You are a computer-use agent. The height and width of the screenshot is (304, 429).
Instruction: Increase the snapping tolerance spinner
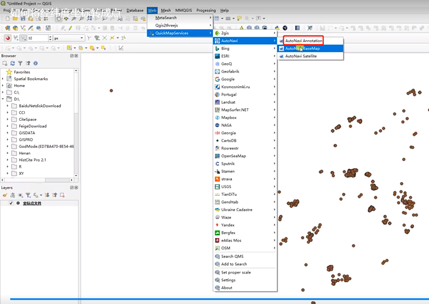(50, 37)
